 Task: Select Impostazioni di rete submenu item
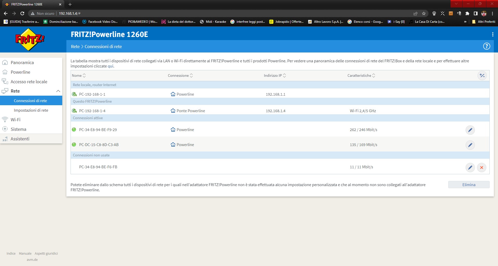click(x=31, y=110)
